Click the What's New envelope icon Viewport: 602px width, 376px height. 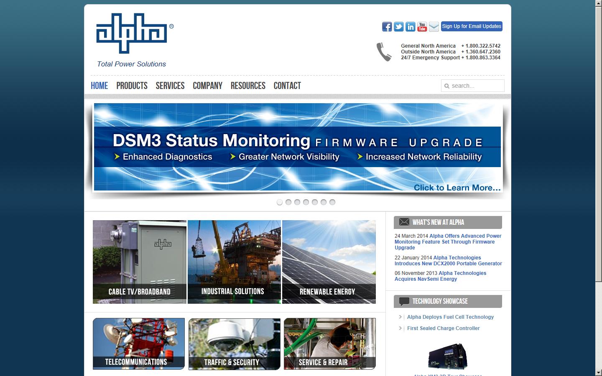(x=404, y=222)
